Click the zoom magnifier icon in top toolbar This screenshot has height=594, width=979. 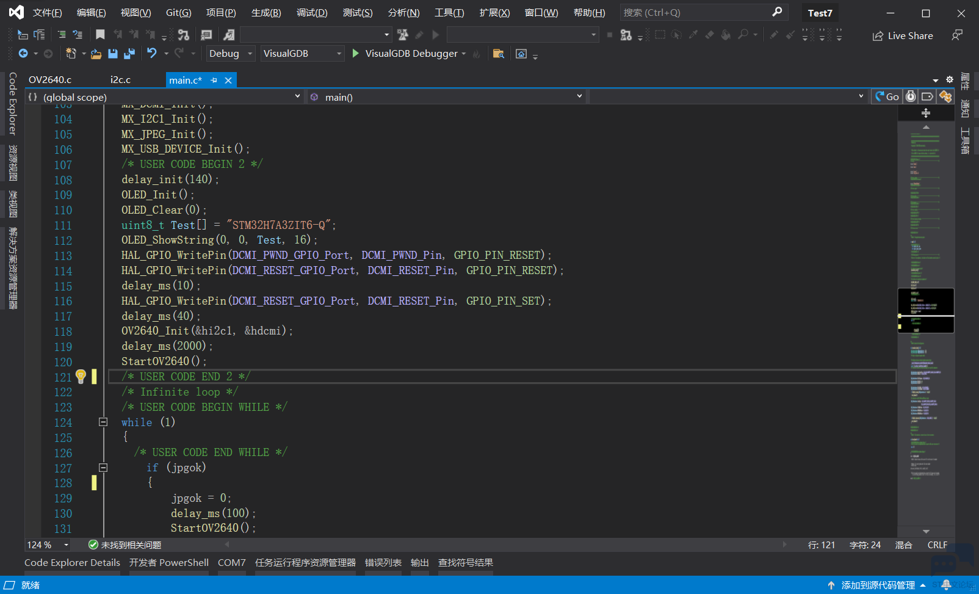(x=743, y=35)
